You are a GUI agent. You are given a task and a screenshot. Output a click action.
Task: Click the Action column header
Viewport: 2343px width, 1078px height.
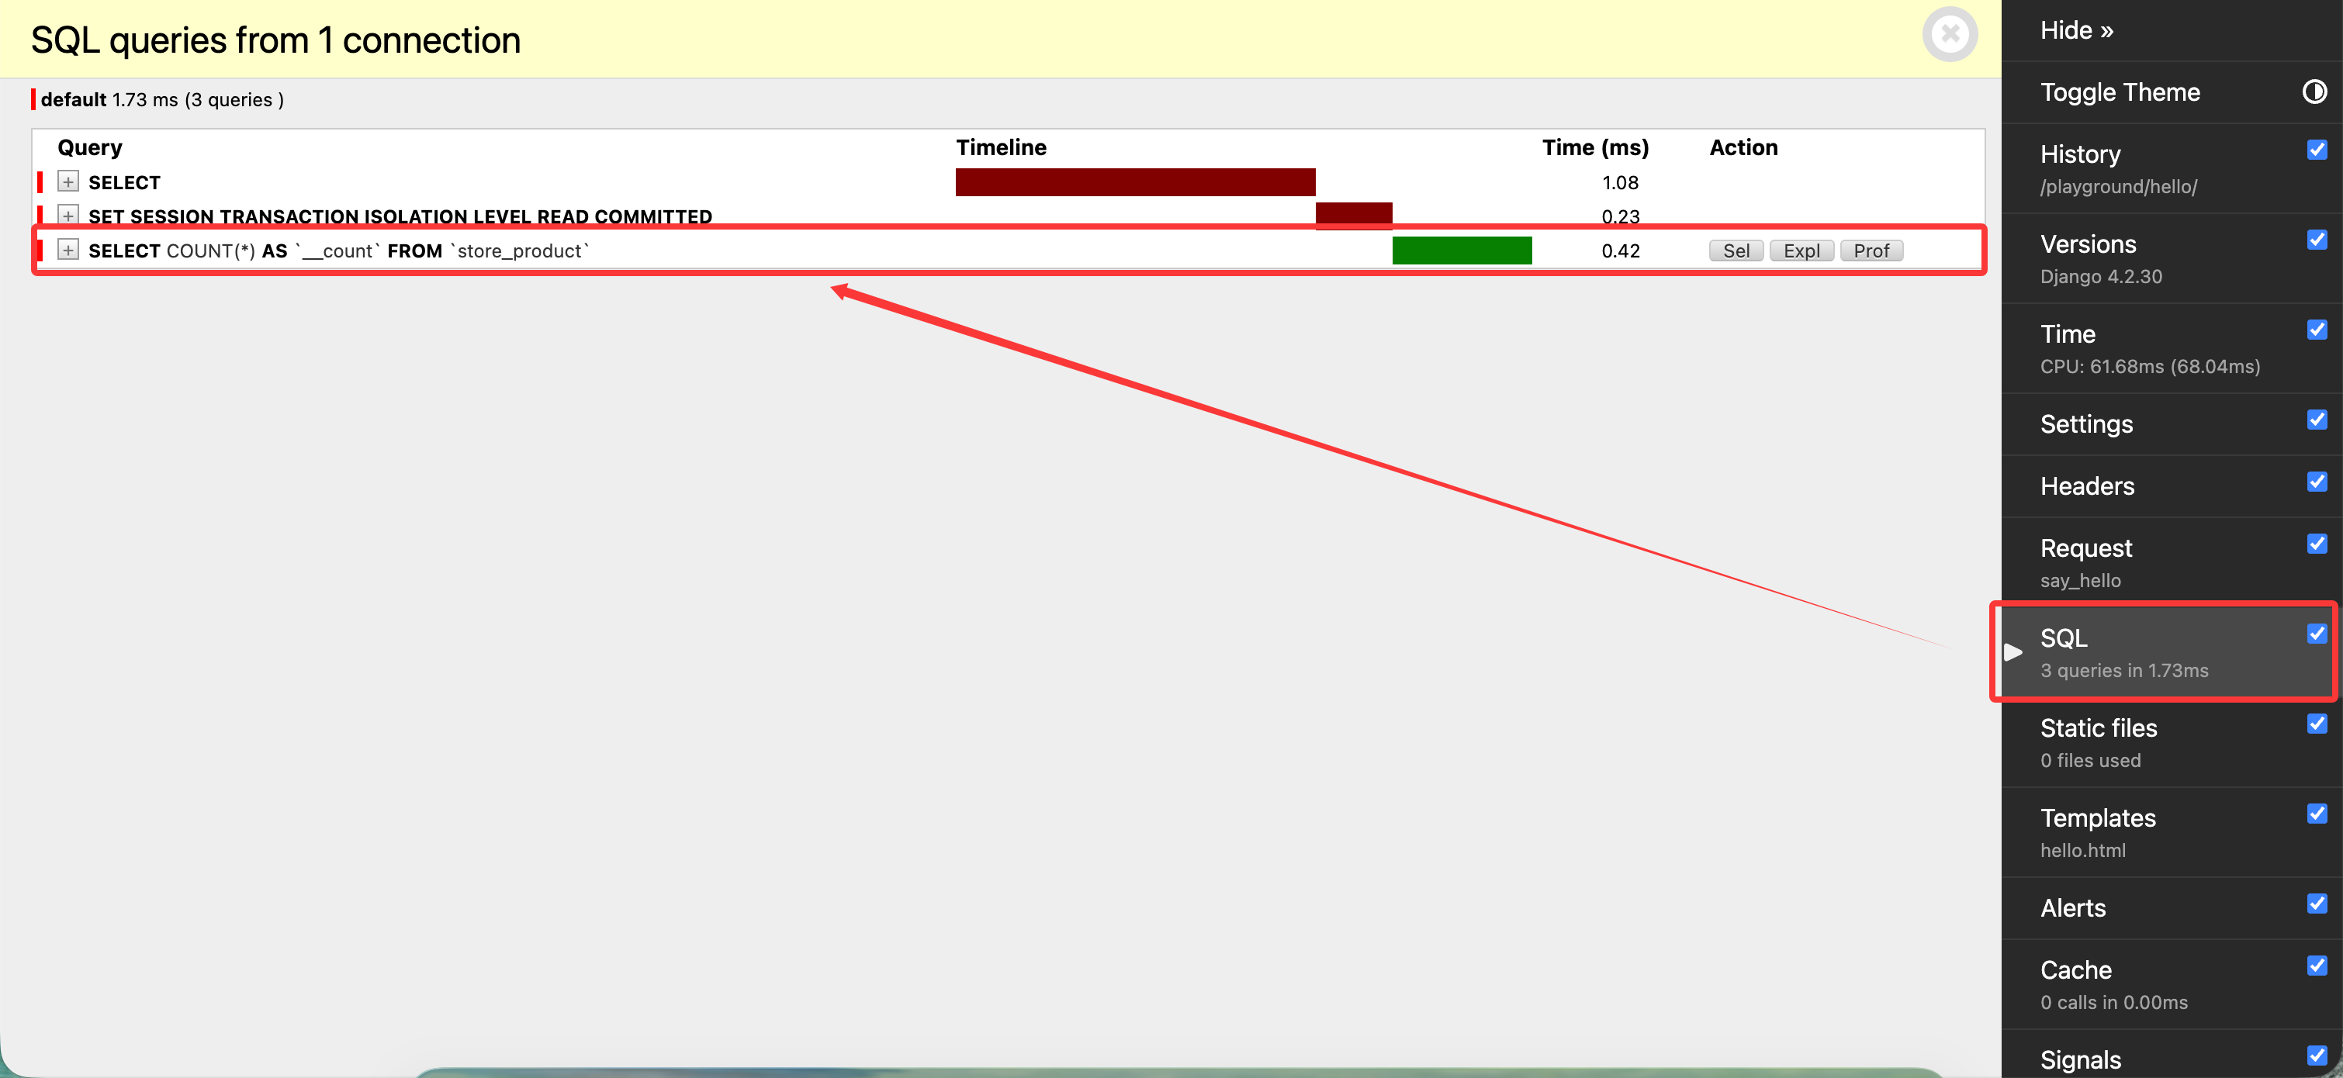pos(1743,147)
